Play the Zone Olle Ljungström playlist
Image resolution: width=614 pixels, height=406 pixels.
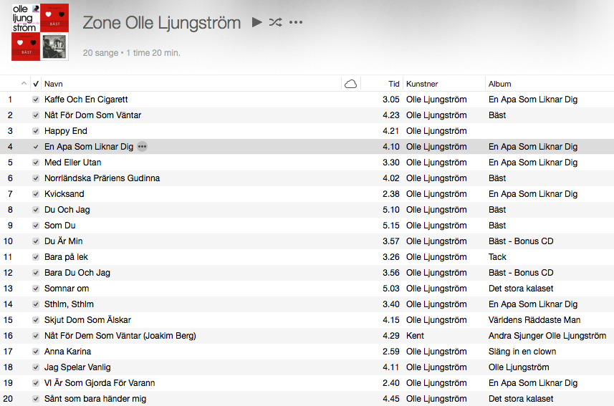[x=257, y=22]
